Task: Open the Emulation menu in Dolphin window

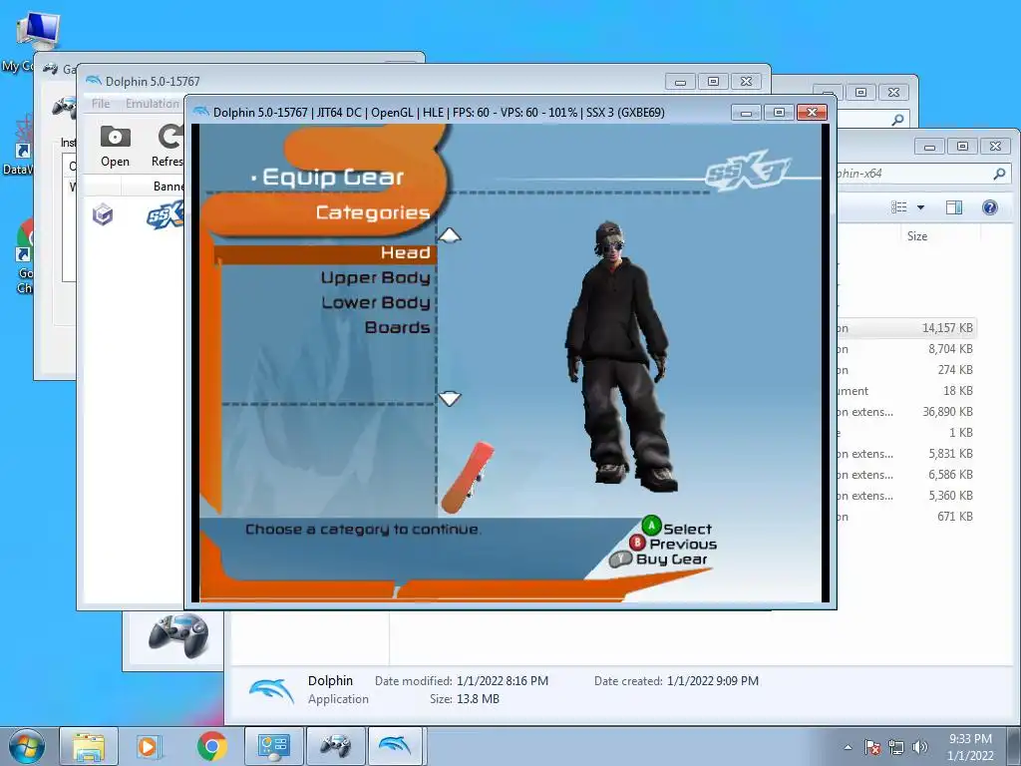Action: coord(152,104)
